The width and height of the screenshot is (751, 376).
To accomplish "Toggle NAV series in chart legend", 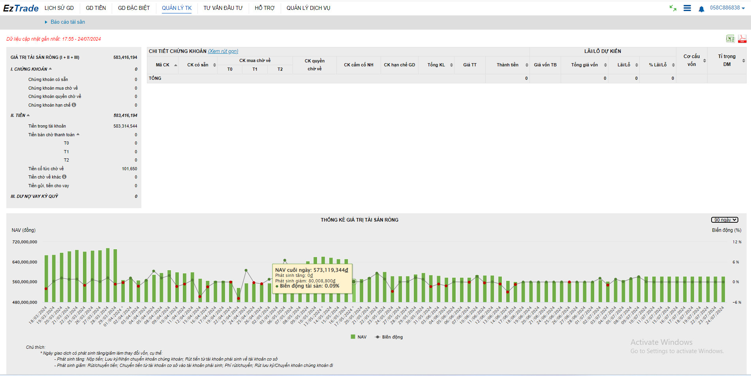I will click(x=359, y=337).
